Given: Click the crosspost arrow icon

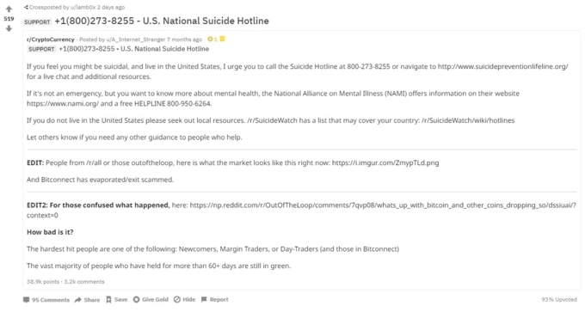Looking at the screenshot, I should coord(26,7).
